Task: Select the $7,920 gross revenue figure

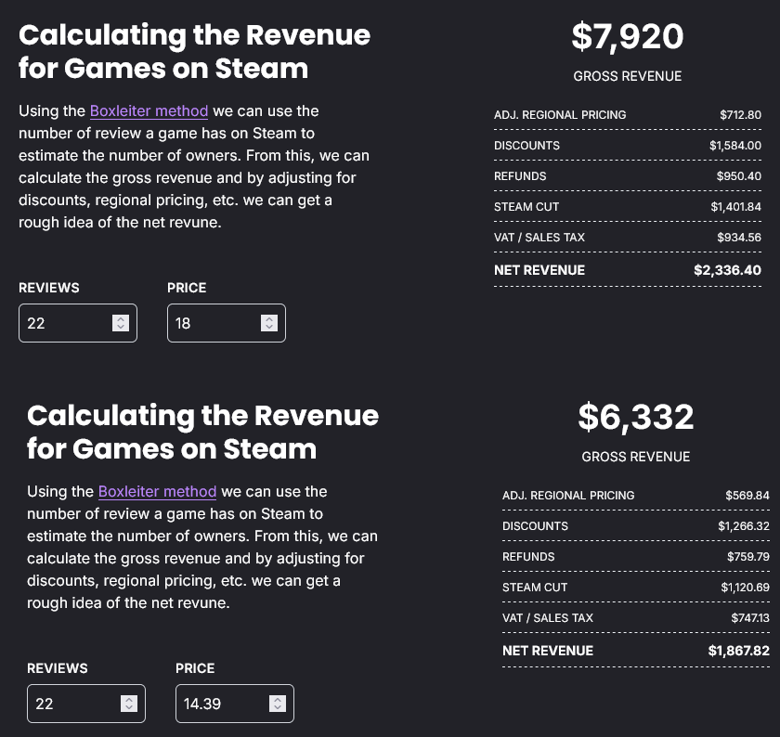Action: (x=628, y=37)
